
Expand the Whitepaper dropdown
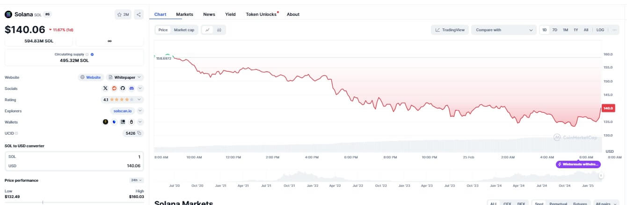click(x=125, y=77)
